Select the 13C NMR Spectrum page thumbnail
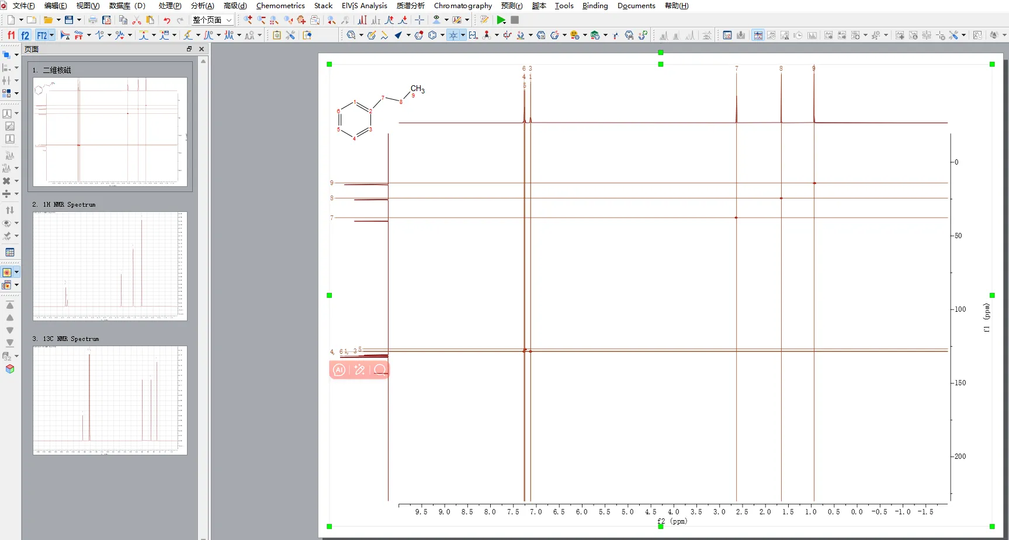 pyautogui.click(x=110, y=400)
